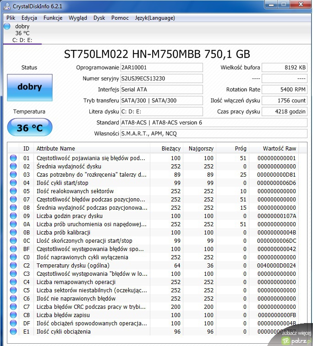Screen dimensions: 313x346
Task: Click the 'Wartość Raw' column header
Action: point(279,148)
